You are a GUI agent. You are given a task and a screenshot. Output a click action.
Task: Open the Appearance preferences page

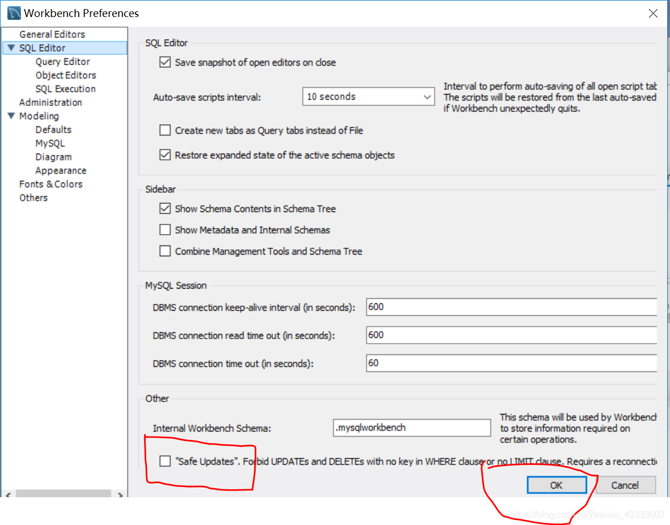[61, 171]
